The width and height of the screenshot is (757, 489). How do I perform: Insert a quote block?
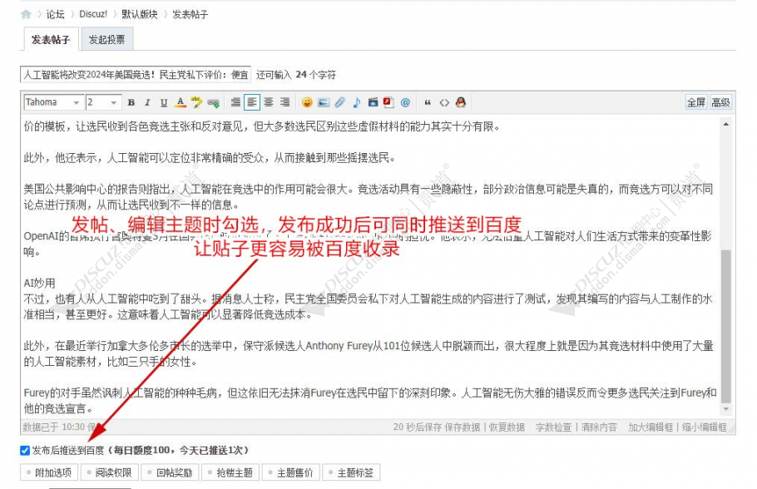click(x=428, y=102)
